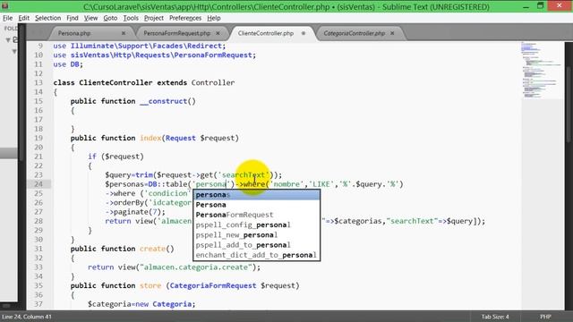Viewport: 573px width, 322px height.
Task: Click 'paginate(7)' on line 27
Action: pos(137,212)
